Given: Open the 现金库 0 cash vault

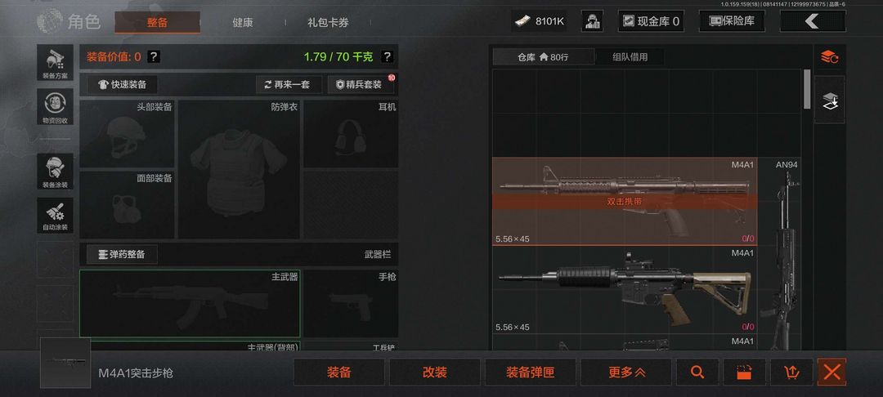Looking at the screenshot, I should [651, 21].
